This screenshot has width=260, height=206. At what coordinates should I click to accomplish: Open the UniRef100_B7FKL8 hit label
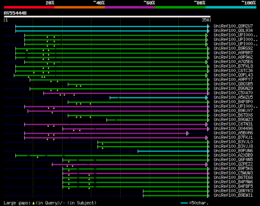pyautogui.click(x=233, y=66)
